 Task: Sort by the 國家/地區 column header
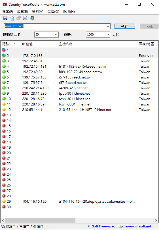click(x=148, y=44)
